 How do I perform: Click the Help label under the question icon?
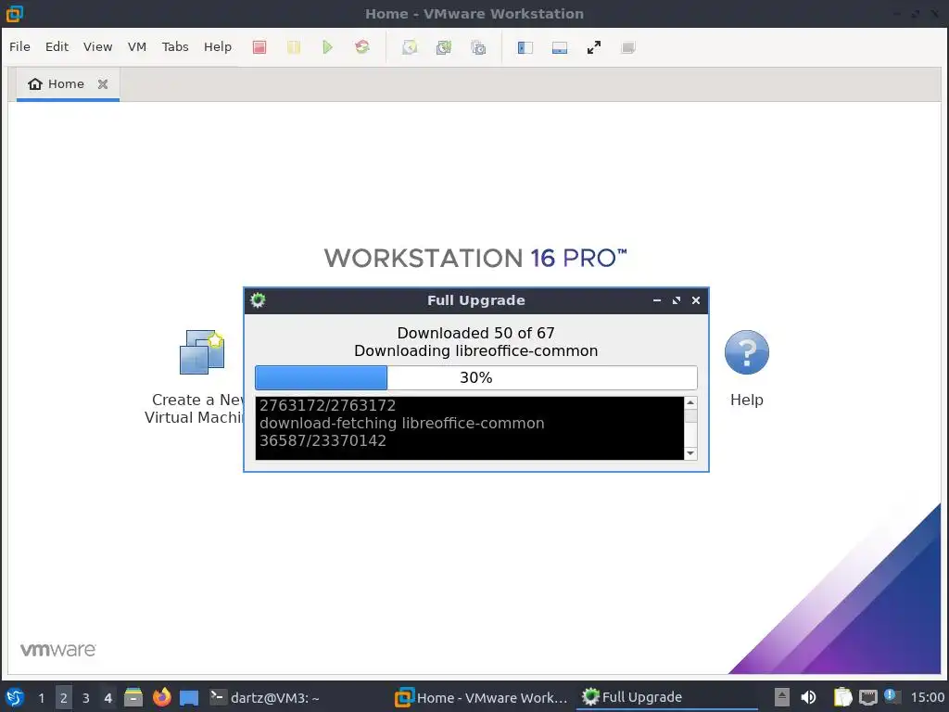pyautogui.click(x=746, y=400)
